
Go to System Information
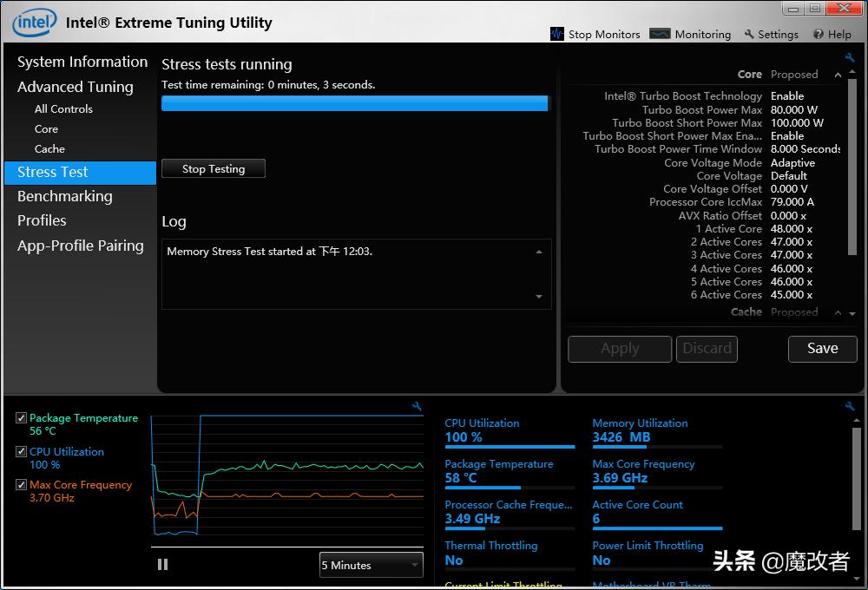82,62
